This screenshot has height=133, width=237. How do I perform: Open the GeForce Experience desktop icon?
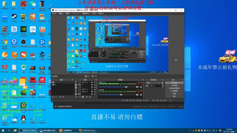(23, 31)
